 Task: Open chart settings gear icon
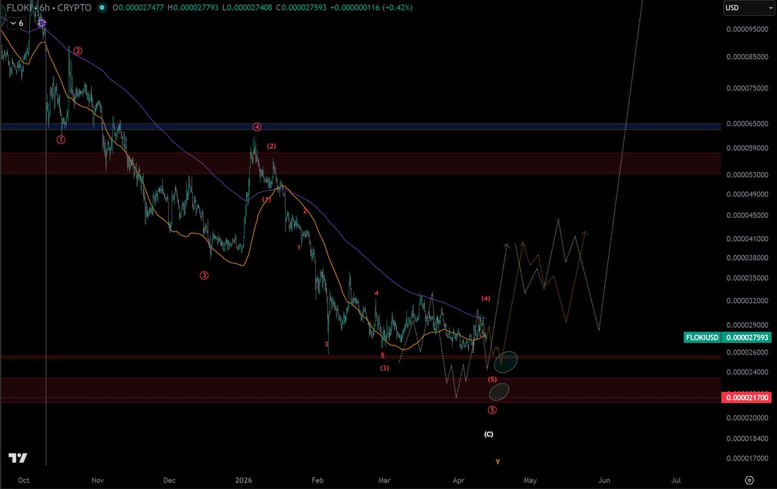(749, 480)
